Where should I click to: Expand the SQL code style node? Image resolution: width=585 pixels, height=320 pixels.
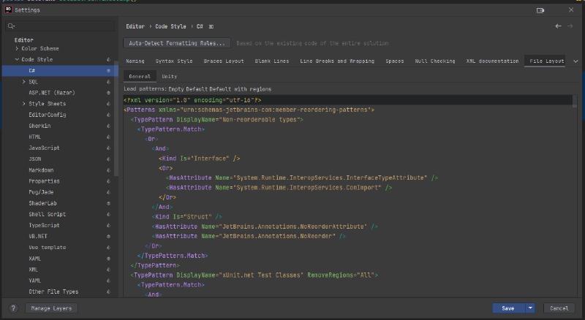[x=23, y=82]
